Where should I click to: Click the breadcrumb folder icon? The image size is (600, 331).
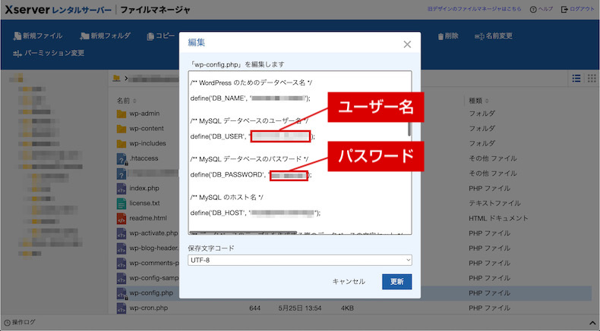[x=116, y=78]
